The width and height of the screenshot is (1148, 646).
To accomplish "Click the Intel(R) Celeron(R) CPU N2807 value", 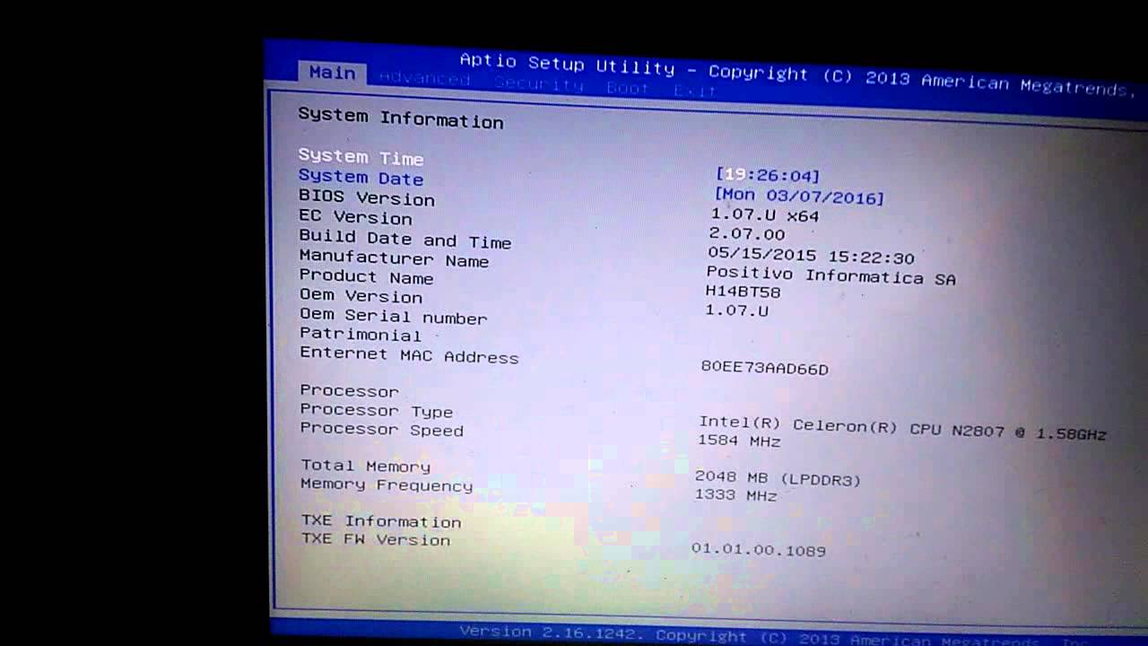I will pyautogui.click(x=902, y=427).
